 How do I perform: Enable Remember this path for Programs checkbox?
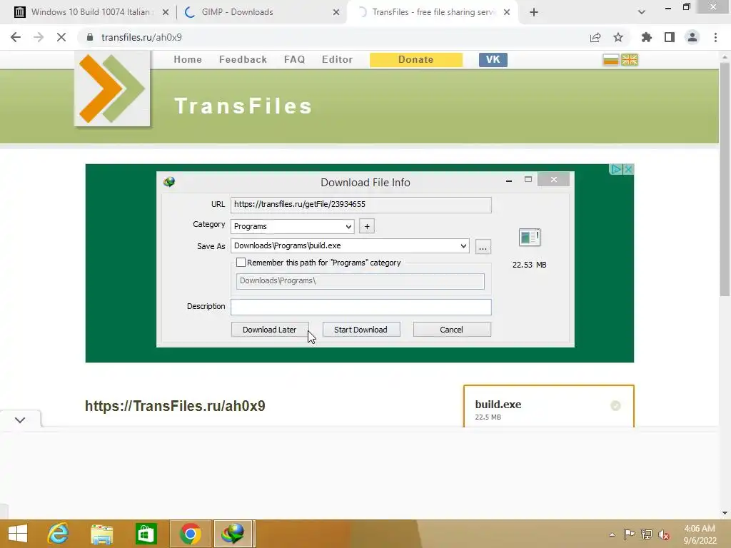241,263
